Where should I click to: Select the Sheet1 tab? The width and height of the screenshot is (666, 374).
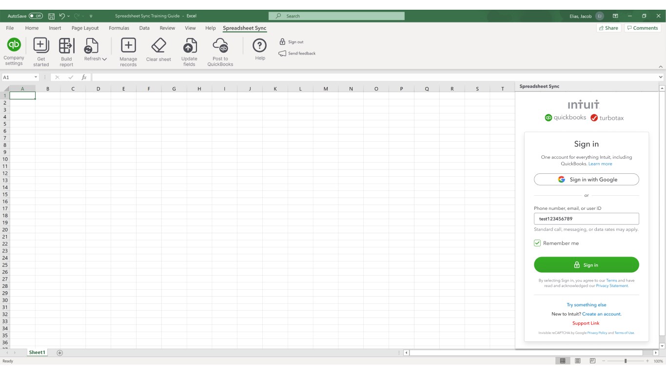[x=37, y=353]
